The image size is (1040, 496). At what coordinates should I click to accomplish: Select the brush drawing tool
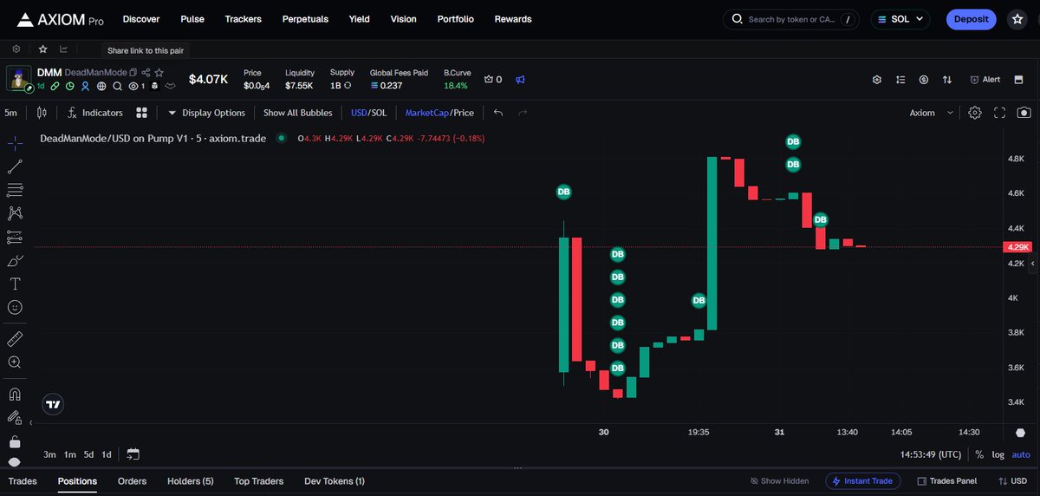click(15, 260)
